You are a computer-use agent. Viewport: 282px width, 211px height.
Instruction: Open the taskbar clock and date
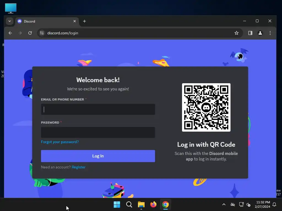click(262, 204)
